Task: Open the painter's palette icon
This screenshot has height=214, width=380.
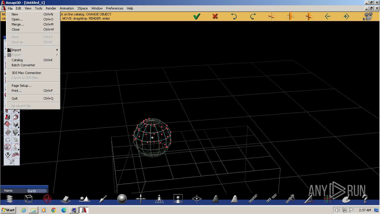Action: tap(346, 199)
